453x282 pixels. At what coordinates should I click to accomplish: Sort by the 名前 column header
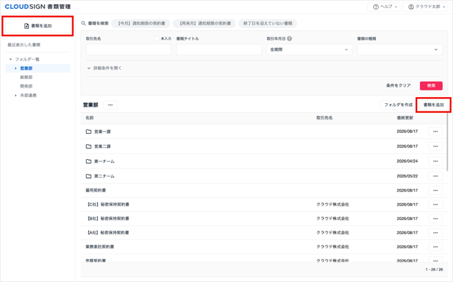pos(89,118)
